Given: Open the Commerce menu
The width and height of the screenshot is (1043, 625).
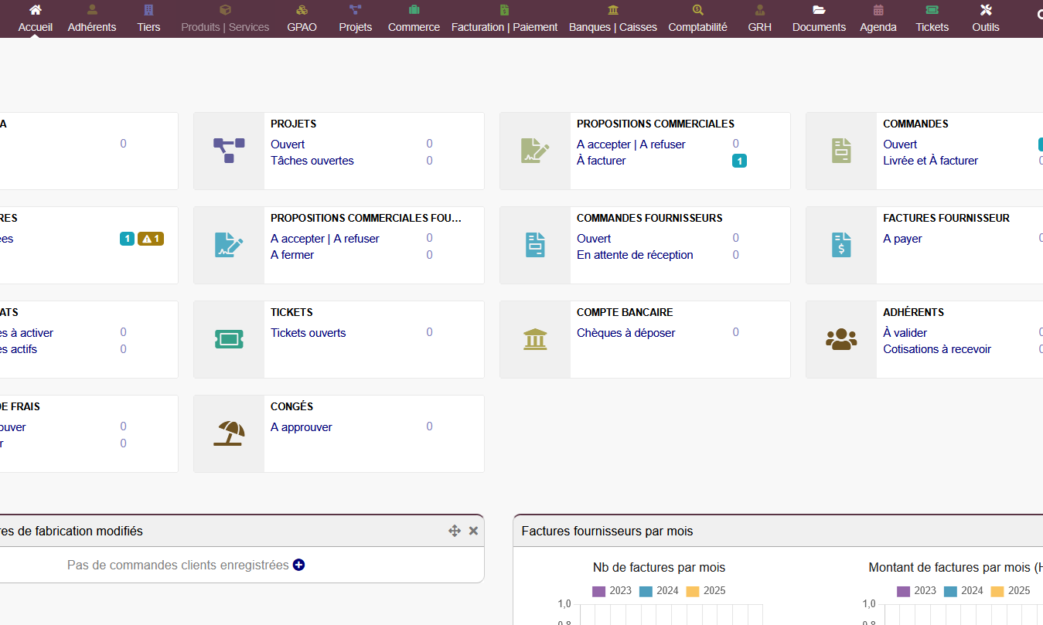Looking at the screenshot, I should click(414, 19).
